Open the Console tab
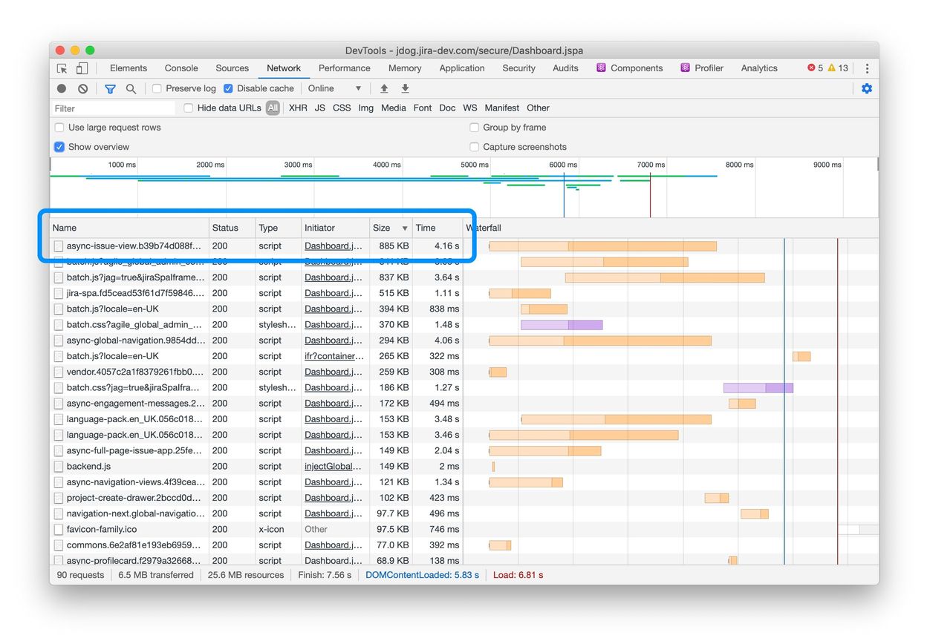 point(181,68)
